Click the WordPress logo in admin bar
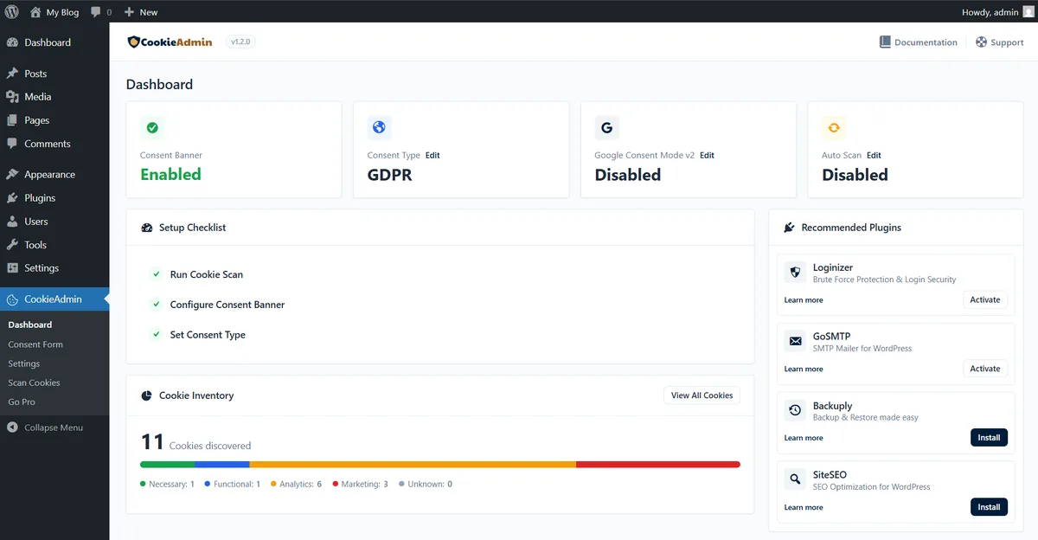Image resolution: width=1038 pixels, height=540 pixels. click(x=12, y=12)
